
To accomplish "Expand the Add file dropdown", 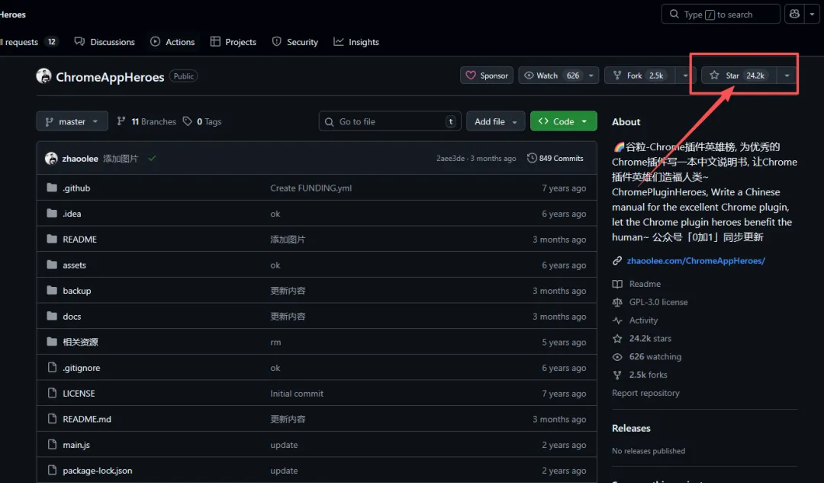I will click(x=496, y=121).
